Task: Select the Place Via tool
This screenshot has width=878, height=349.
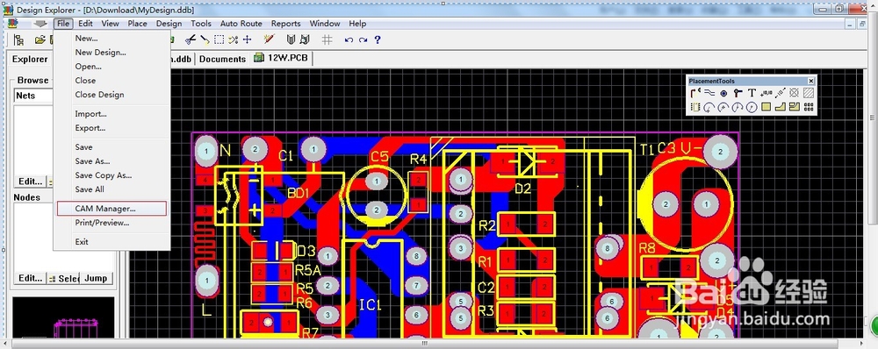Action: 738,93
